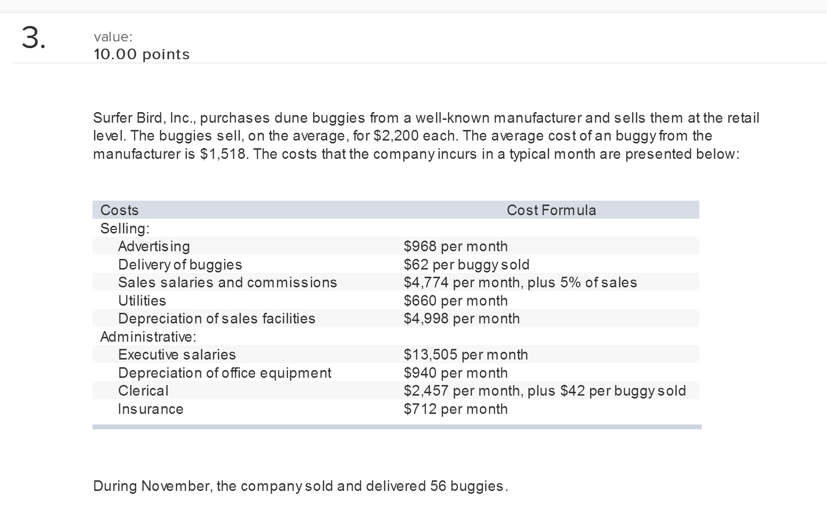
Task: Click the 'Executive salaries' row label
Action: pos(177,354)
